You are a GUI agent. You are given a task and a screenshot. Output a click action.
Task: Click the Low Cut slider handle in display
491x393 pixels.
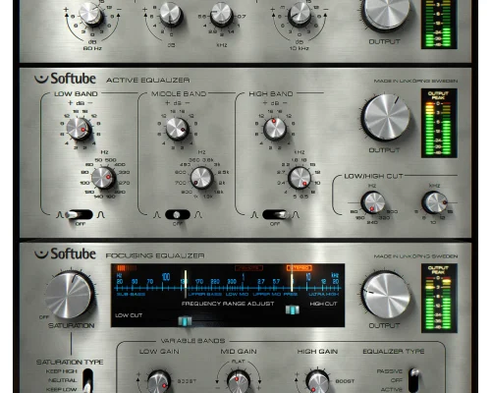[x=185, y=321]
